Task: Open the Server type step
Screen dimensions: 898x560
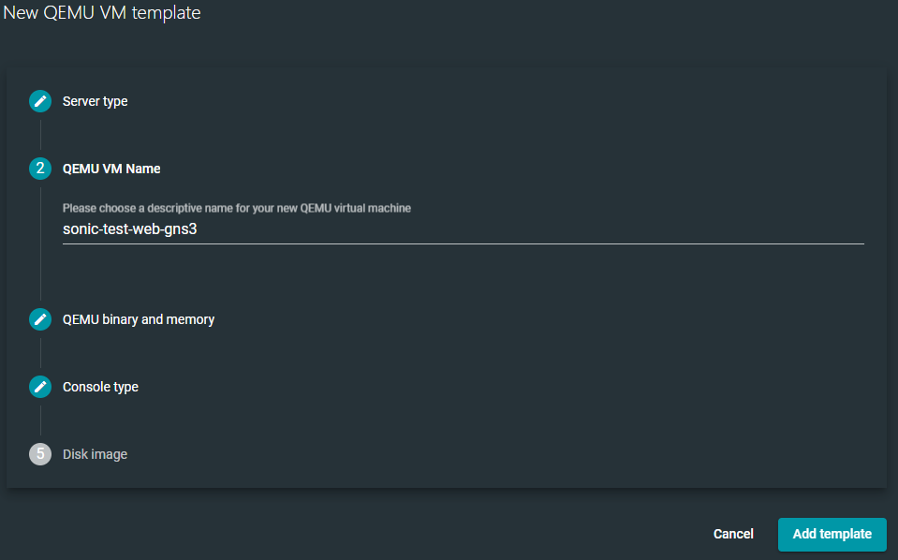Action: pyautogui.click(x=95, y=101)
